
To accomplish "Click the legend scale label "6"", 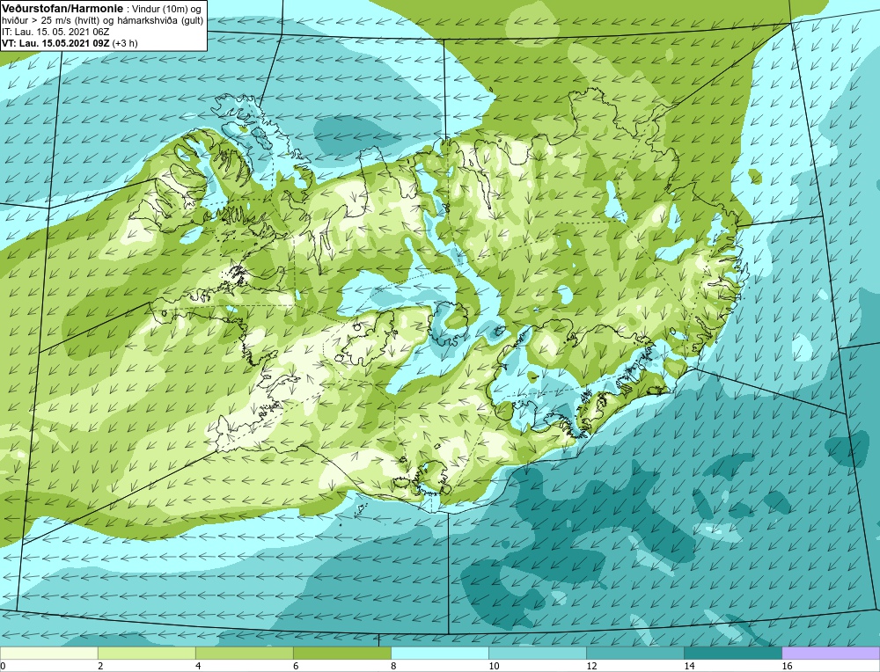I will click(296, 666).
